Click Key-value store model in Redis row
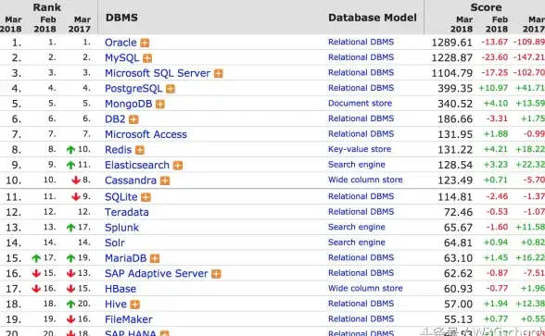The width and height of the screenshot is (545, 336). click(360, 149)
